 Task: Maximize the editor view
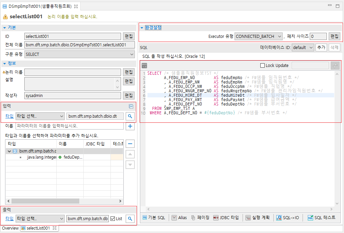pyautogui.click(x=338, y=6)
